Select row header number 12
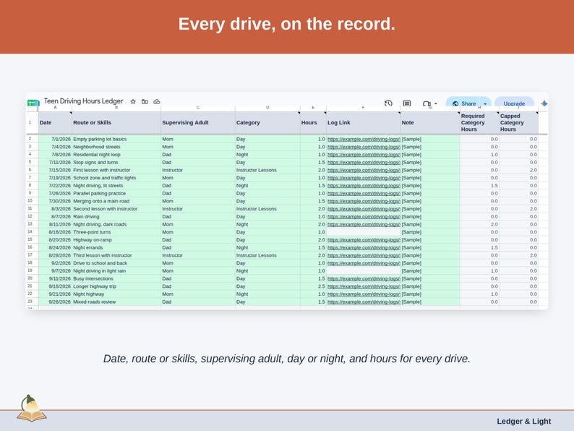Screen dimensions: 574x431 pos(30,216)
